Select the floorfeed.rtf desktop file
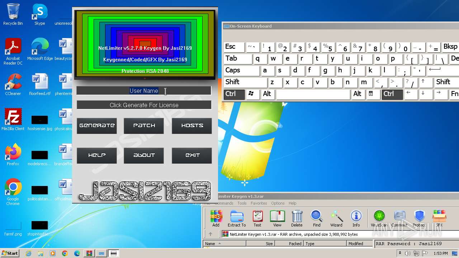This screenshot has width=459, height=258. tap(40, 85)
